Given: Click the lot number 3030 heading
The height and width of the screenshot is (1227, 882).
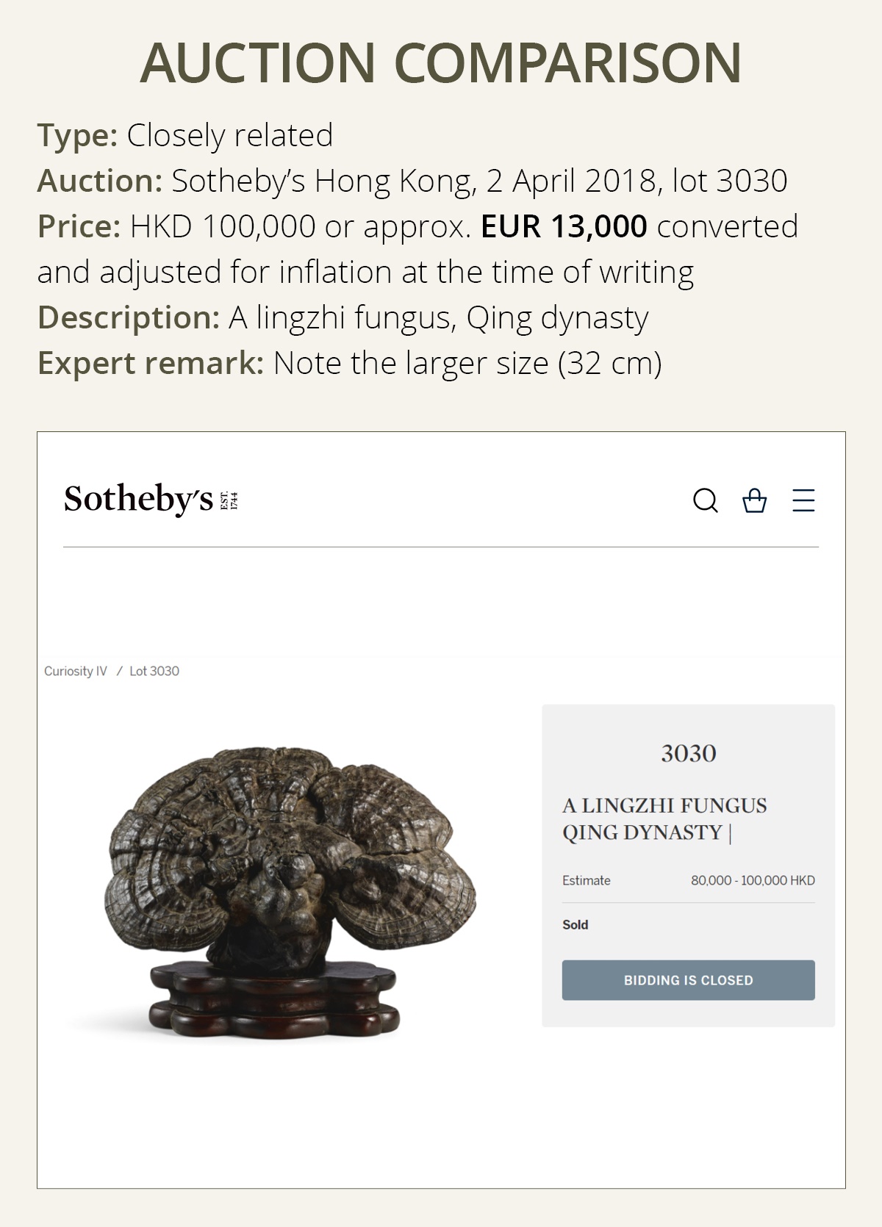Looking at the screenshot, I should click(688, 753).
